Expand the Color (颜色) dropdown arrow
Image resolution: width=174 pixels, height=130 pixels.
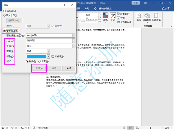coord(48,57)
